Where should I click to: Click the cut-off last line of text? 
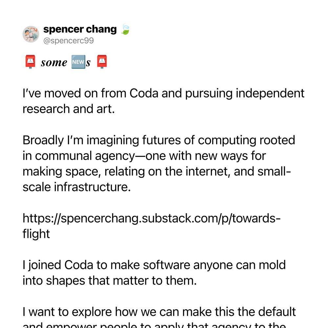tap(154, 325)
